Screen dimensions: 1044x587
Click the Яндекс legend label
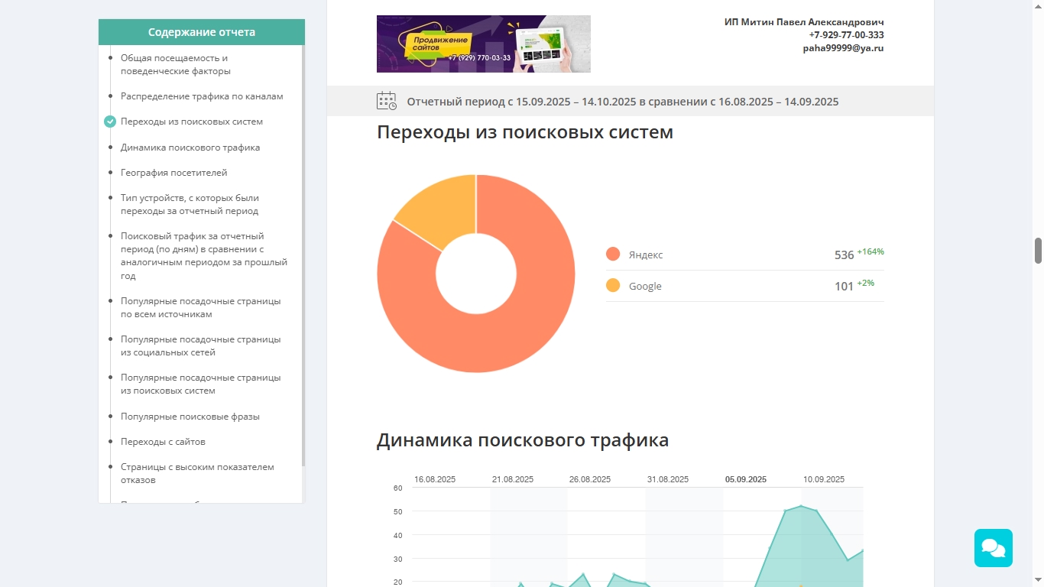click(646, 255)
